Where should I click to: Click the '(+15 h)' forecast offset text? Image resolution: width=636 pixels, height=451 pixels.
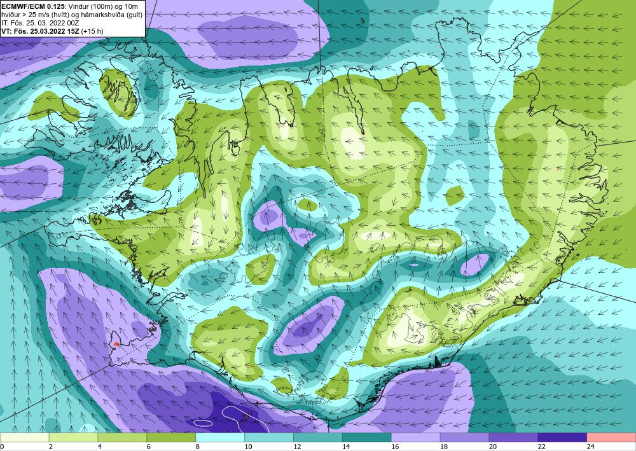(92, 31)
